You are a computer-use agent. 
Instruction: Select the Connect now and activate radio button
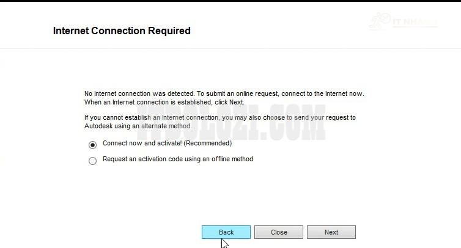point(92,145)
